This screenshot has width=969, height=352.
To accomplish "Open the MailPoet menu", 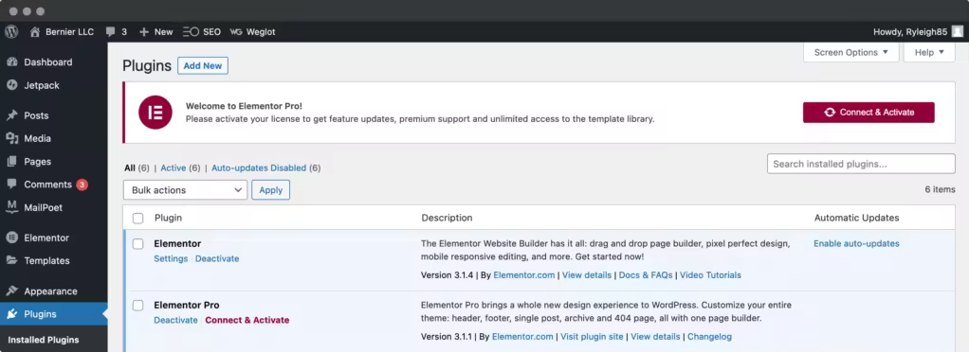I will (x=44, y=208).
